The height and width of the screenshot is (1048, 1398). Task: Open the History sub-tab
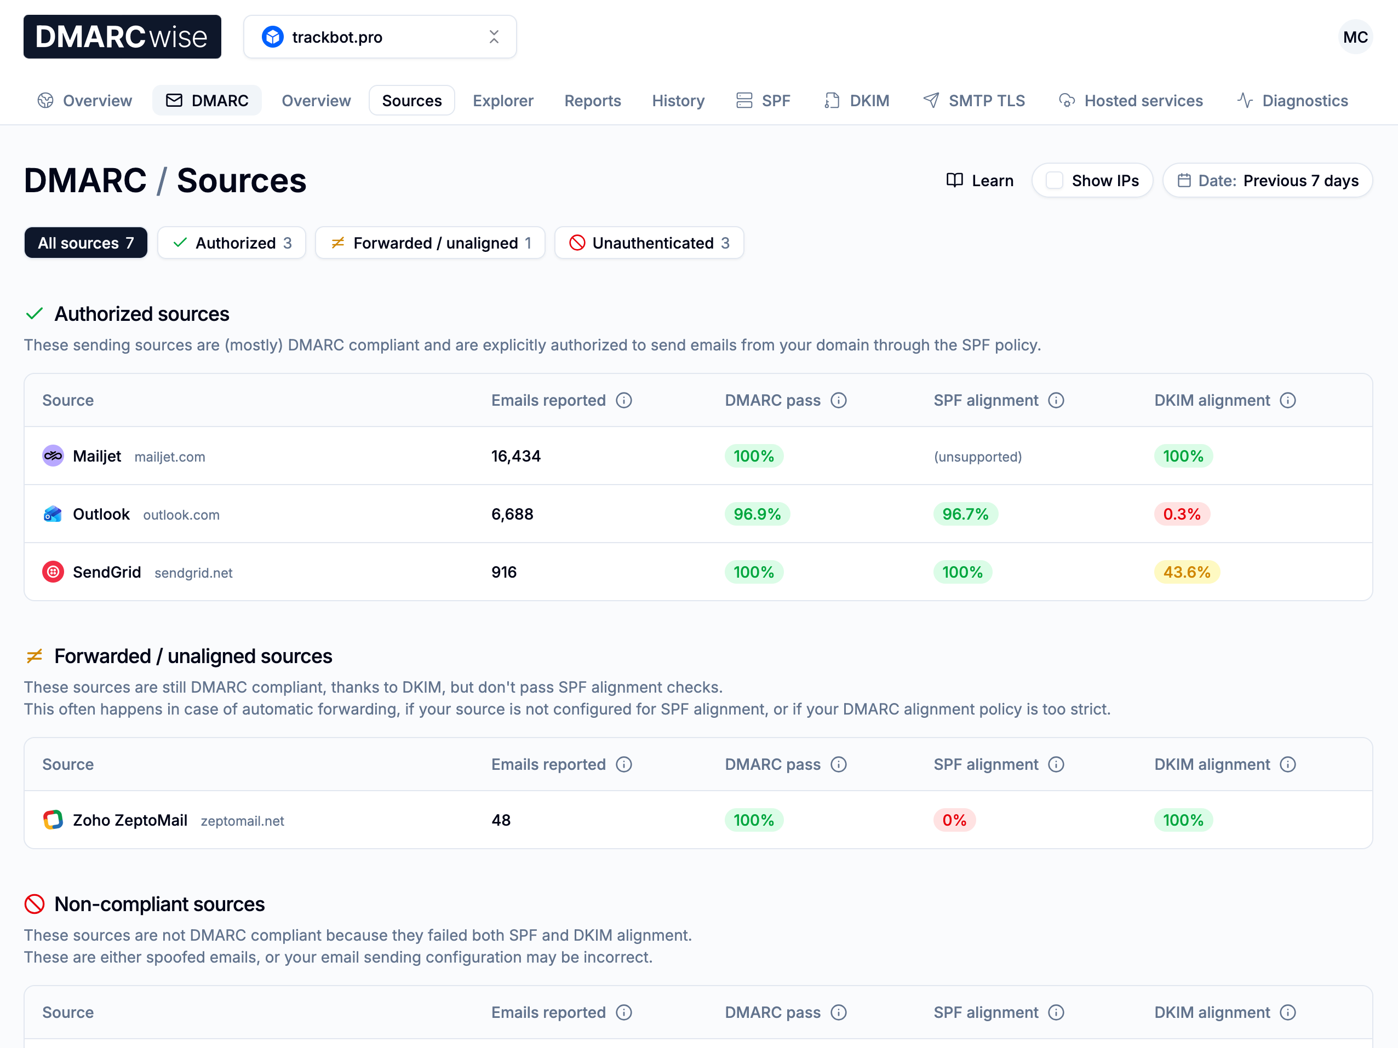pyautogui.click(x=678, y=100)
